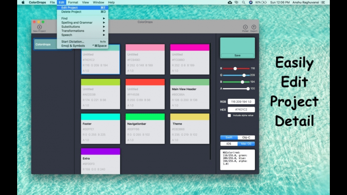
Task: Expand the Find submenu
Action: 83,18
